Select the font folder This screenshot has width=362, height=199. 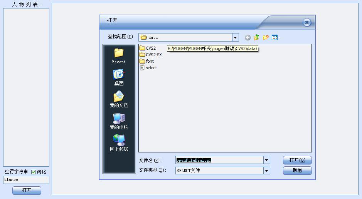[146, 61]
